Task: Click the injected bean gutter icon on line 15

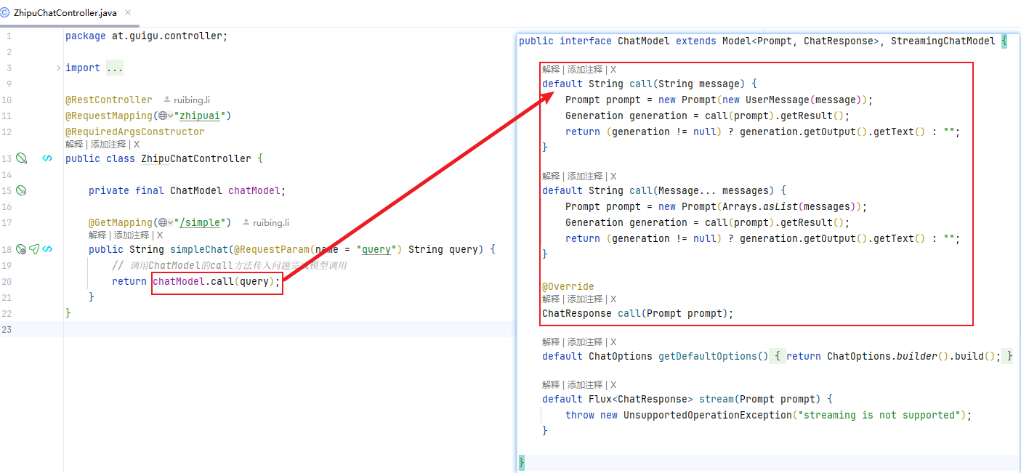Action: click(22, 190)
